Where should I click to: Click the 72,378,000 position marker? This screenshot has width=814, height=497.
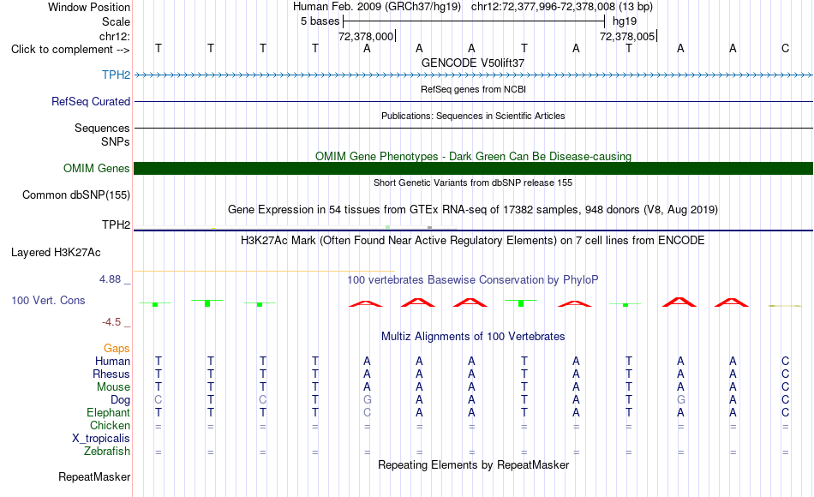pyautogui.click(x=366, y=36)
